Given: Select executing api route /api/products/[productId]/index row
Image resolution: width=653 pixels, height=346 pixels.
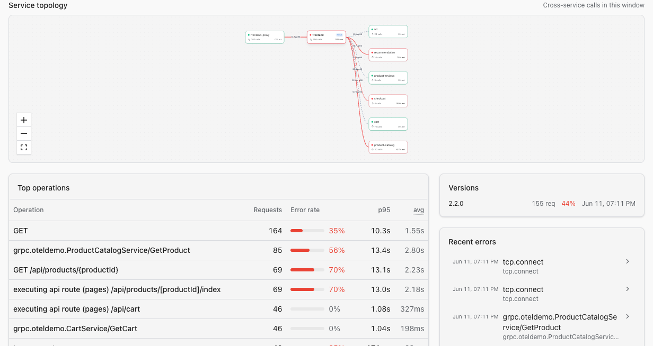Looking at the screenshot, I should point(218,289).
